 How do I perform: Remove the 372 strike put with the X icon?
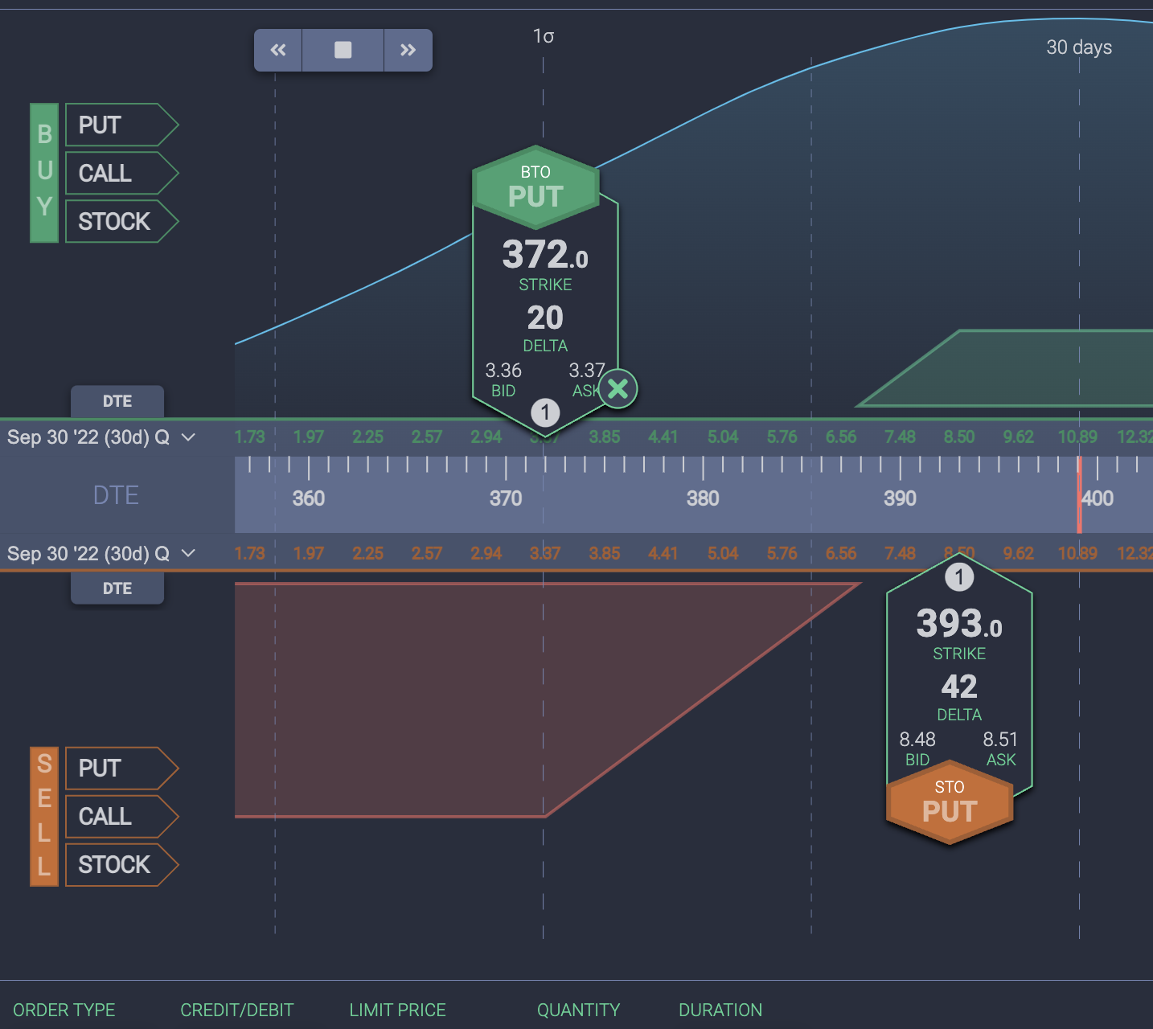point(618,388)
